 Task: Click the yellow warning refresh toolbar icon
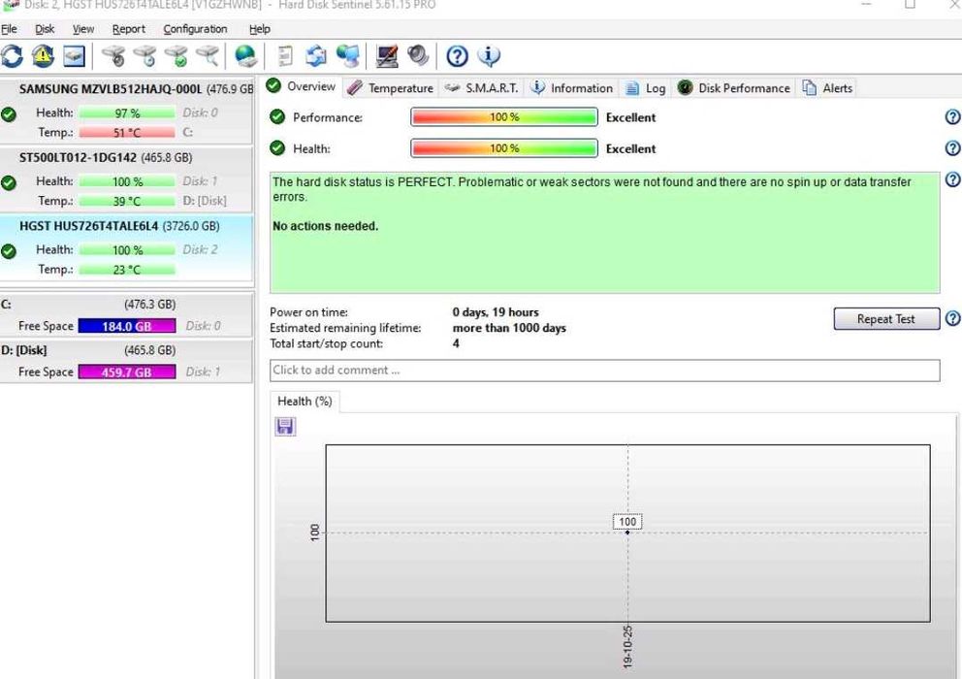tap(43, 56)
